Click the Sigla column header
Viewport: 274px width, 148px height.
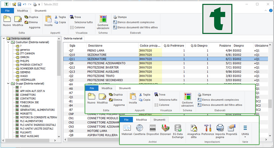[x=72, y=46]
